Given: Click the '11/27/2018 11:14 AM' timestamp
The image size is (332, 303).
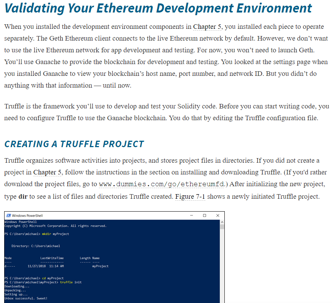Looking at the screenshot, I should (46, 266).
